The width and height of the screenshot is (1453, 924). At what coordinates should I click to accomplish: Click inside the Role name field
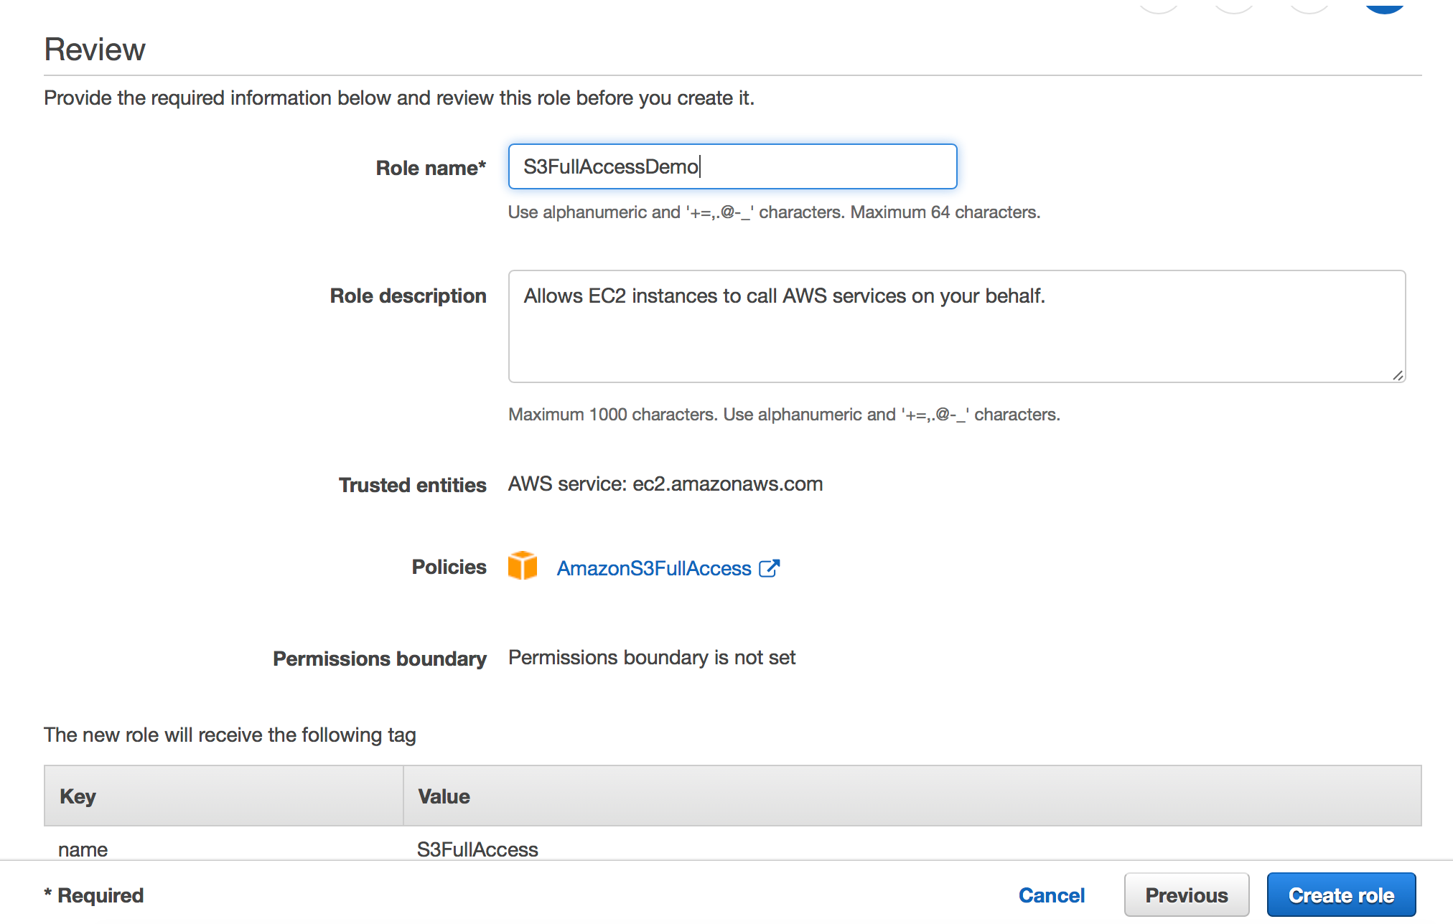tap(732, 166)
